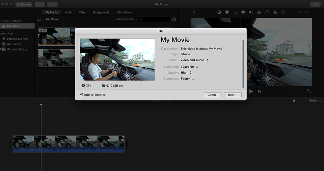
Task: Select the second clip thumbnail in browser
Action: (56, 58)
